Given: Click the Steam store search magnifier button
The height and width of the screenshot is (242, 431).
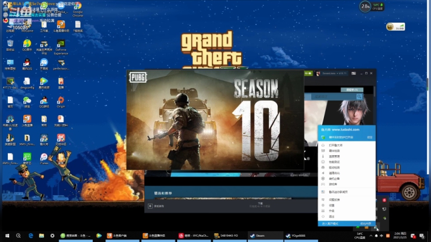Looking at the screenshot, I should pyautogui.click(x=359, y=96).
